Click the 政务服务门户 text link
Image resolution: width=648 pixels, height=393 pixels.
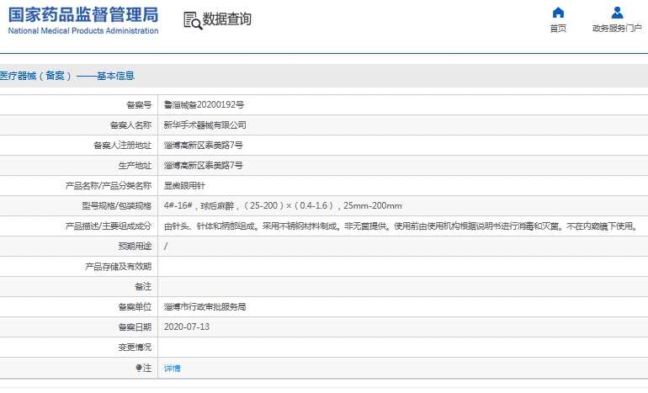click(x=617, y=28)
